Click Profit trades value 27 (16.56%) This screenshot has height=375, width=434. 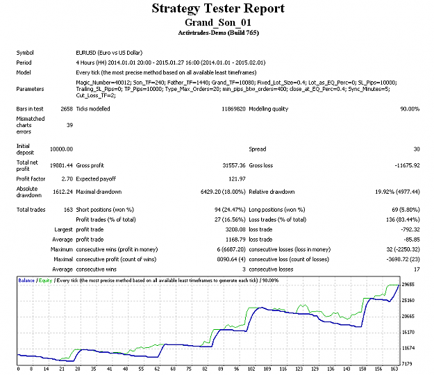tap(230, 219)
